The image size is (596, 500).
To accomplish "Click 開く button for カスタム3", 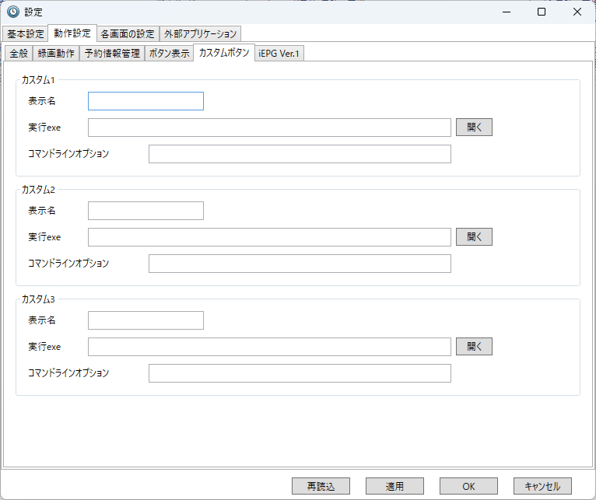I will click(x=474, y=347).
